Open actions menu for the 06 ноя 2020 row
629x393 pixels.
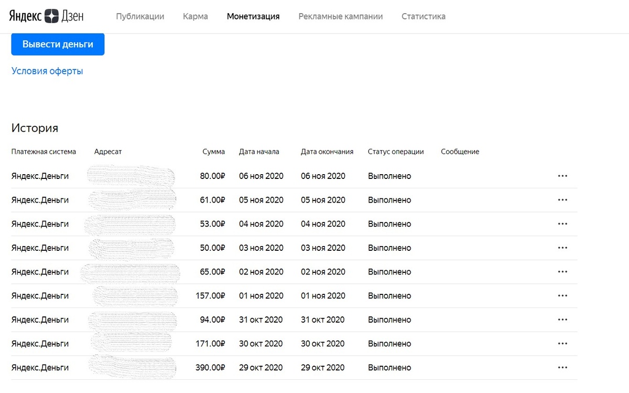563,176
